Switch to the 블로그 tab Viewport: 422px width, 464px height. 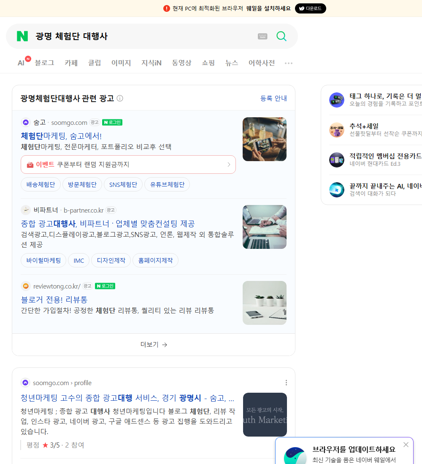(x=44, y=63)
